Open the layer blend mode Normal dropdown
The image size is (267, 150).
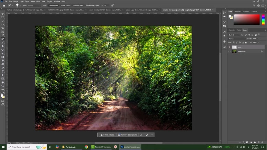point(237,39)
